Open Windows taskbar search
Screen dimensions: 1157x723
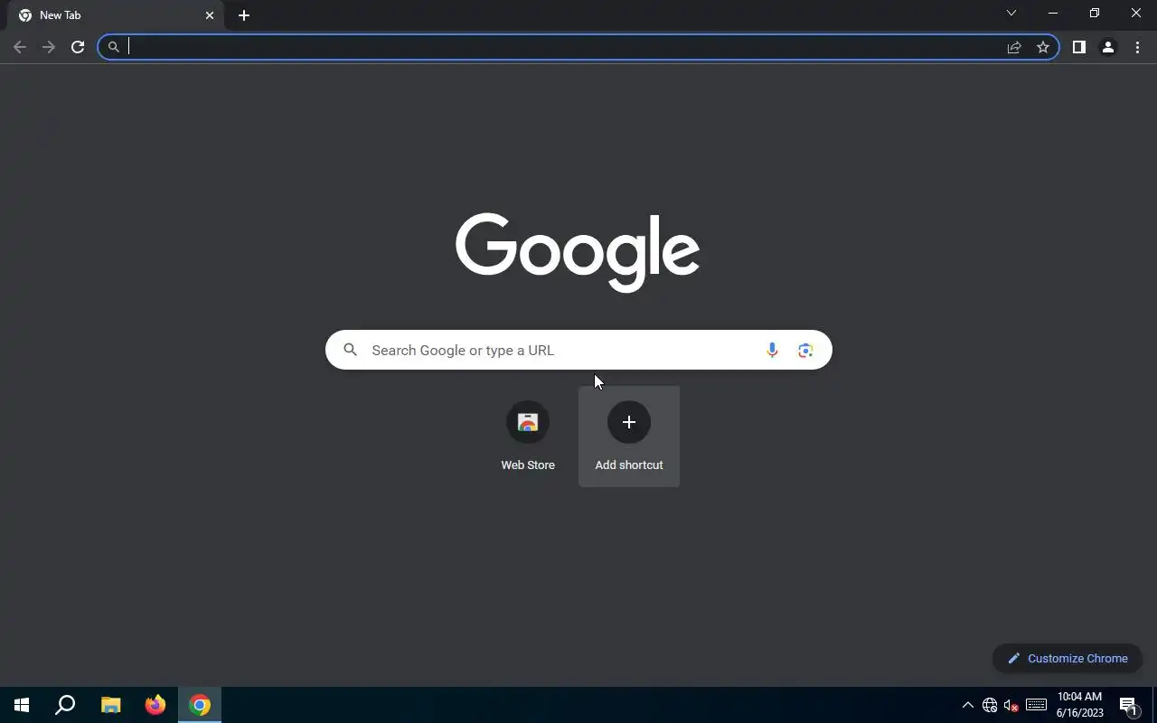pos(65,705)
